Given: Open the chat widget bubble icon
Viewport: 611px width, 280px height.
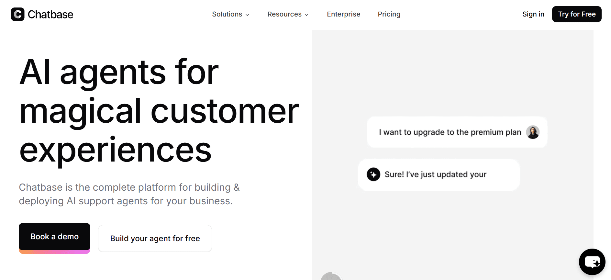Looking at the screenshot, I should coord(592,262).
